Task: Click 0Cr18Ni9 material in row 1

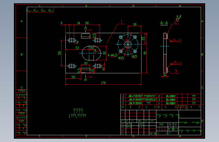Action: [171, 103]
